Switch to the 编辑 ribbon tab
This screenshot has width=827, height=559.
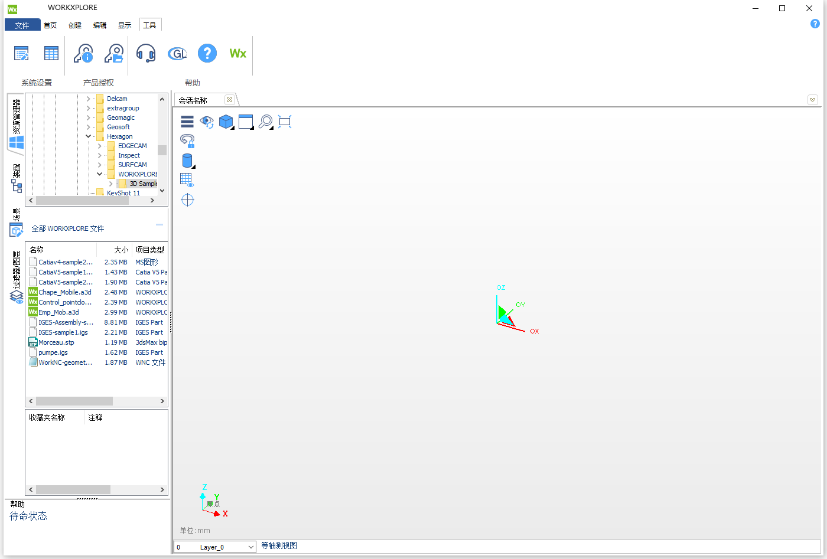pos(100,25)
